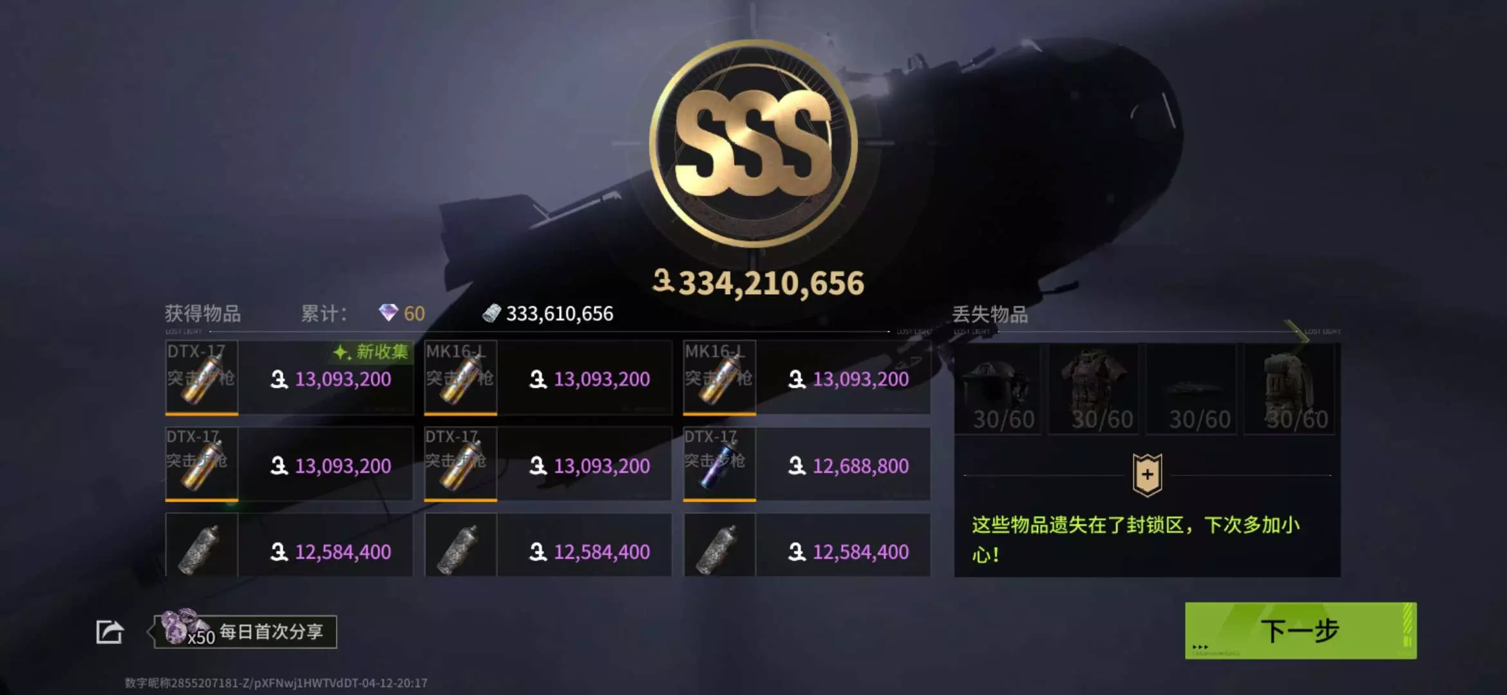This screenshot has height=695, width=1507.
Task: Select the lost helmet item 30/60
Action: pyautogui.click(x=1001, y=389)
